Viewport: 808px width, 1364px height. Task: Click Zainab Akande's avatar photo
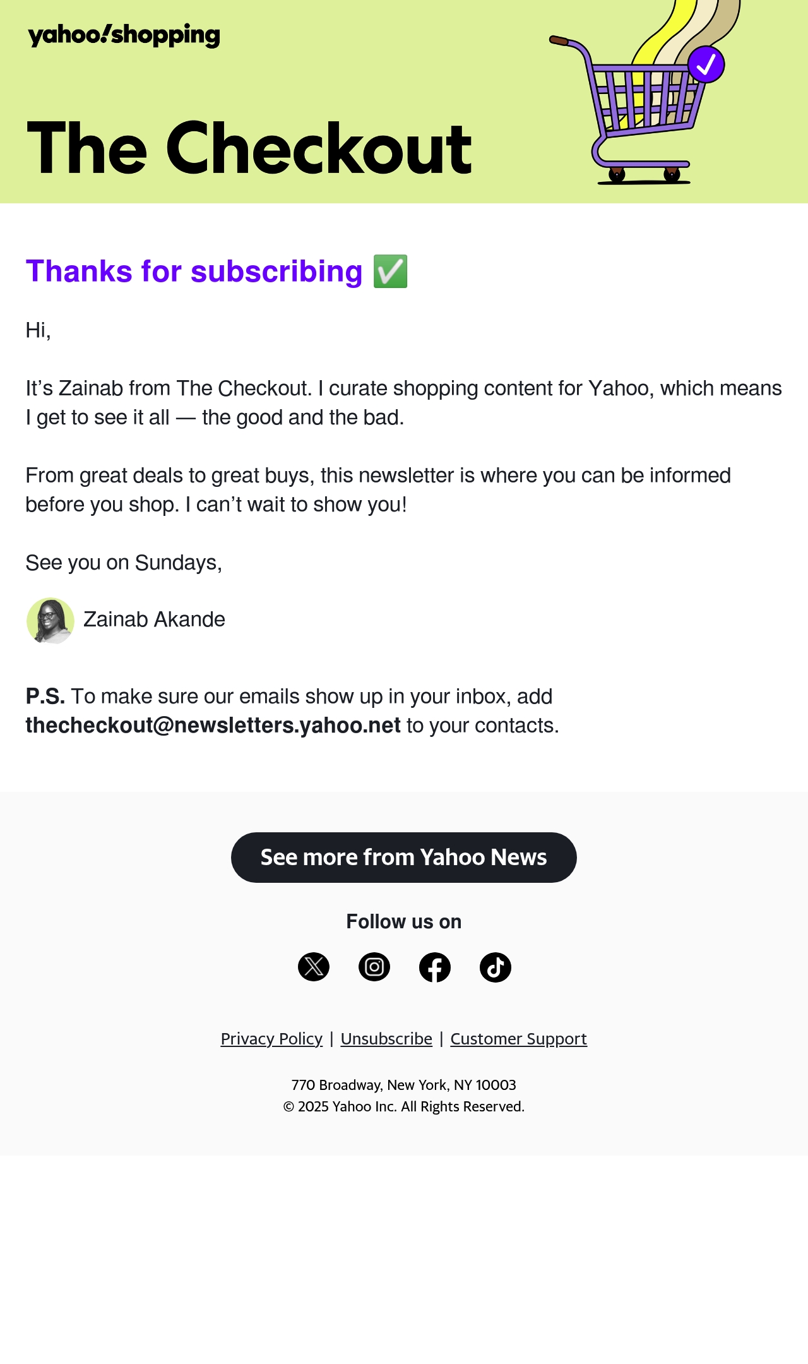tap(50, 620)
